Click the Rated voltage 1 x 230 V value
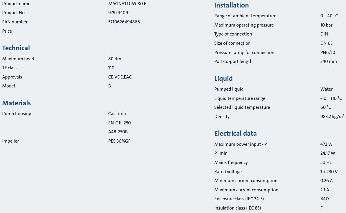This screenshot has height=213, width=346. point(329,172)
